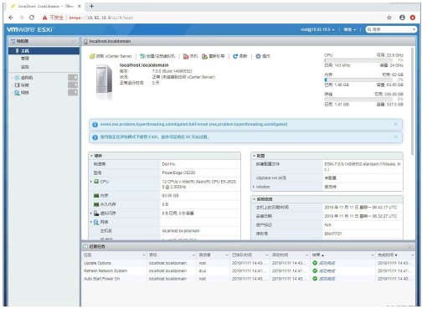Click the Persistent Memory icon in Hardware
Image resolution: width=427 pixels, height=309 pixels.
(96, 204)
